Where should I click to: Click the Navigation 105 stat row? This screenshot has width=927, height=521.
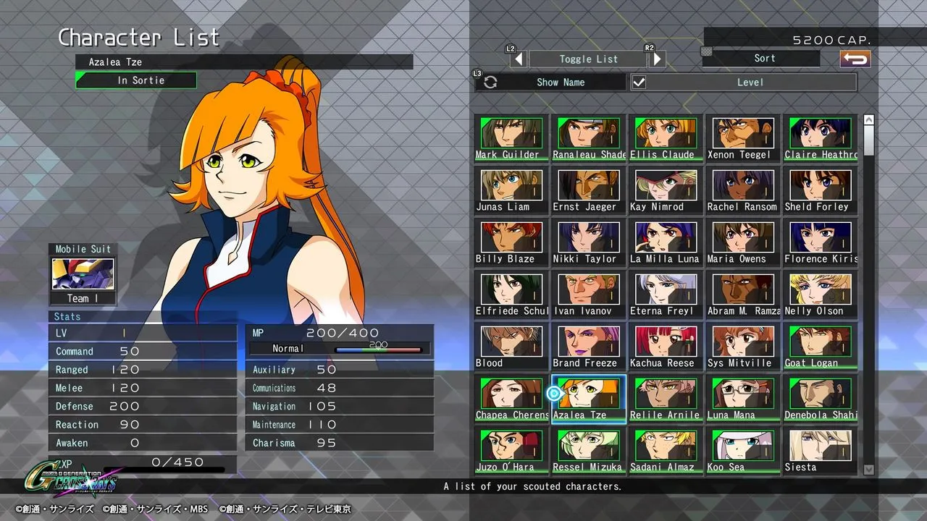(340, 406)
